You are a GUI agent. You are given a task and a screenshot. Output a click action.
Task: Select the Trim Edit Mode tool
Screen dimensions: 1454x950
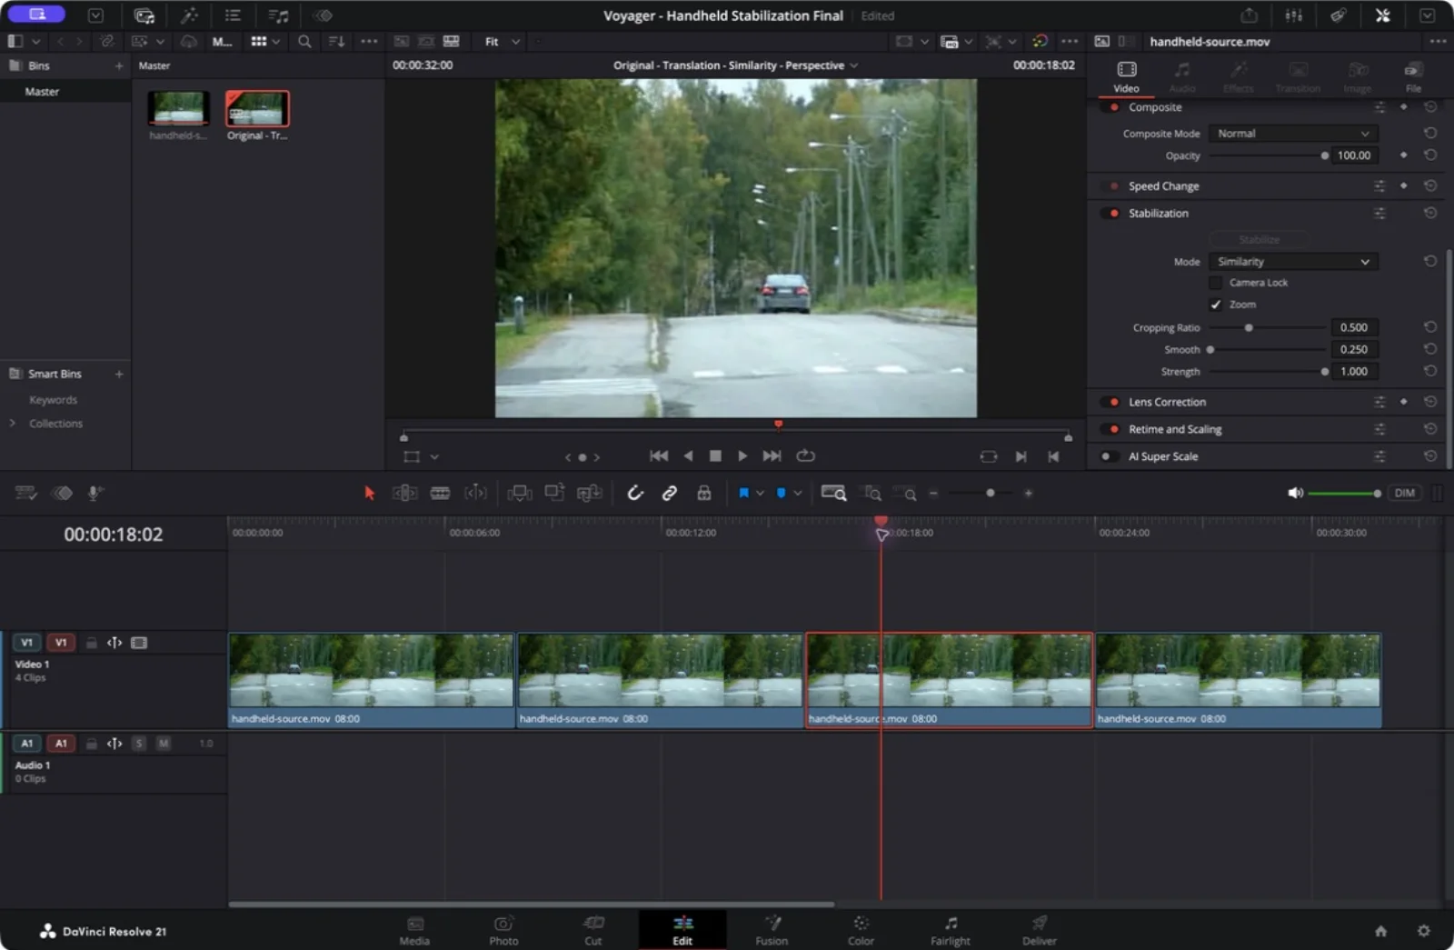coord(404,493)
